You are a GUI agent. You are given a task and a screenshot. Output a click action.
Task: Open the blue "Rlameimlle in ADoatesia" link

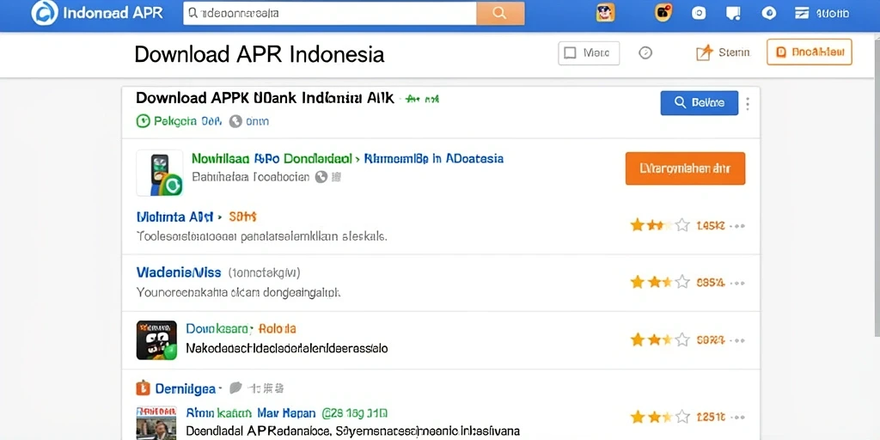[433, 158]
